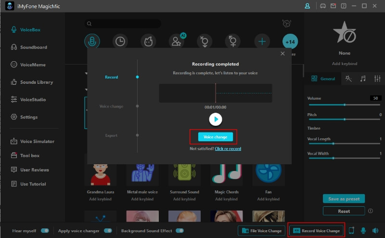The width and height of the screenshot is (385, 238).
Task: Click the Export step label
Action: click(111, 135)
